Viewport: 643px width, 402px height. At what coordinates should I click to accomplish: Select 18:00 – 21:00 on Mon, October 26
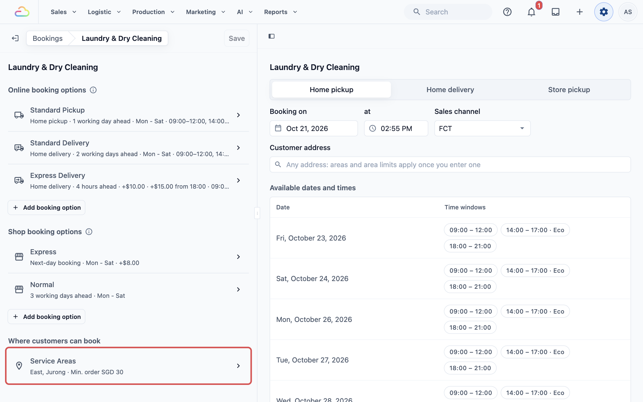(470, 328)
